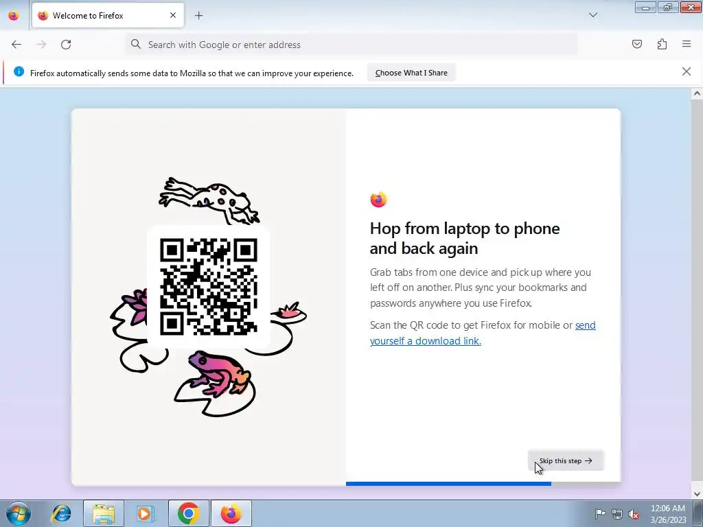The height and width of the screenshot is (527, 703).
Task: Open Firefox View pinned tab icon
Action: (x=14, y=15)
